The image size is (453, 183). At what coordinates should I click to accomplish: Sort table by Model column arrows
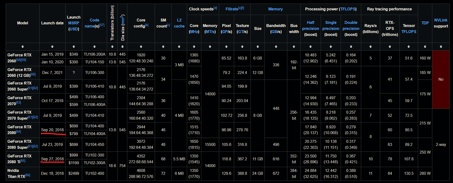23,47
